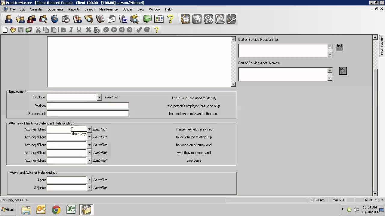Open the Utilities menu
The height and width of the screenshot is (216, 385).
point(128,9)
